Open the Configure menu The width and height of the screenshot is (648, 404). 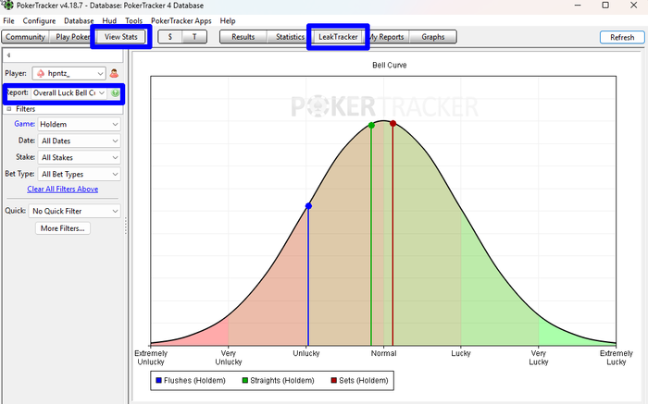tap(39, 20)
